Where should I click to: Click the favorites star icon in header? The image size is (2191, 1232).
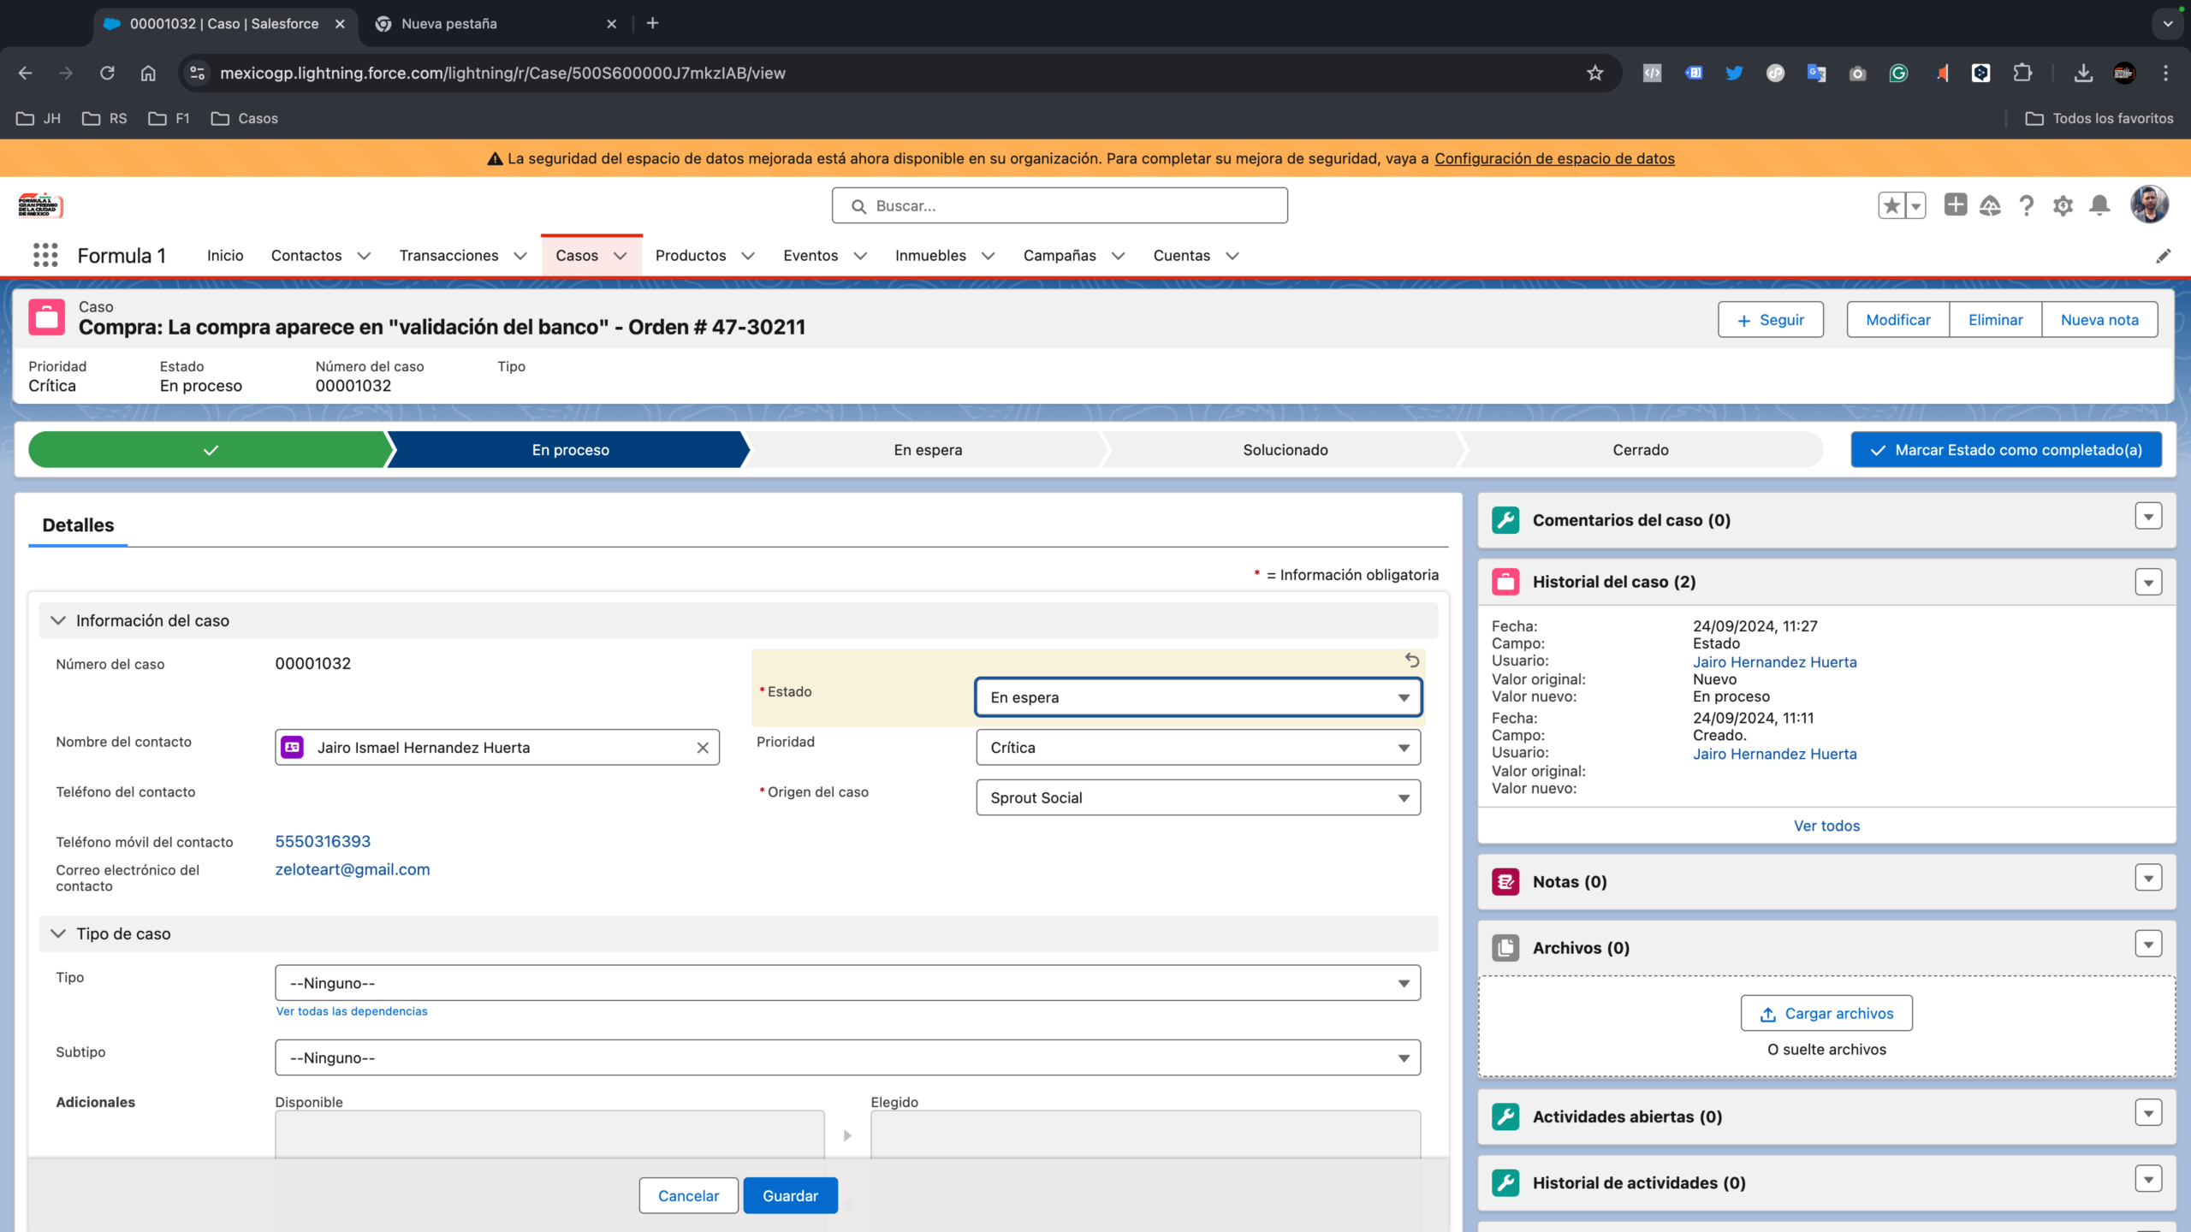pyautogui.click(x=1891, y=205)
